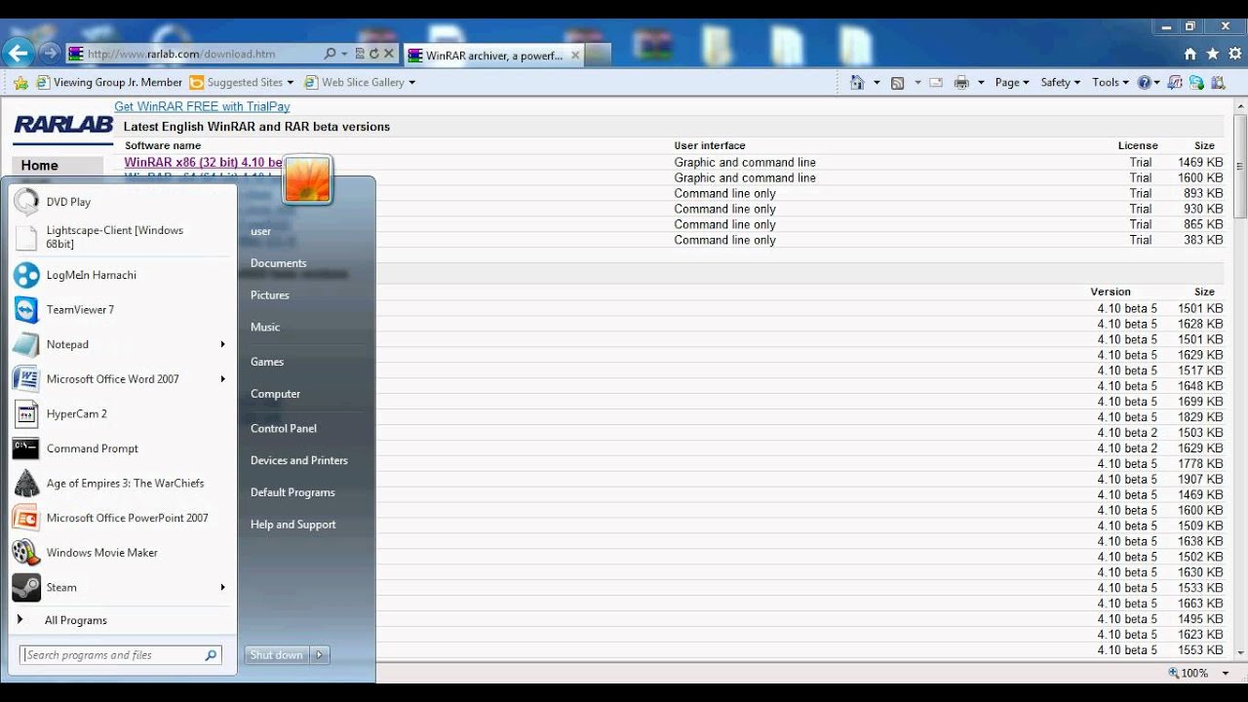
Task: Toggle the compatibility view icon in address bar
Action: 360,54
